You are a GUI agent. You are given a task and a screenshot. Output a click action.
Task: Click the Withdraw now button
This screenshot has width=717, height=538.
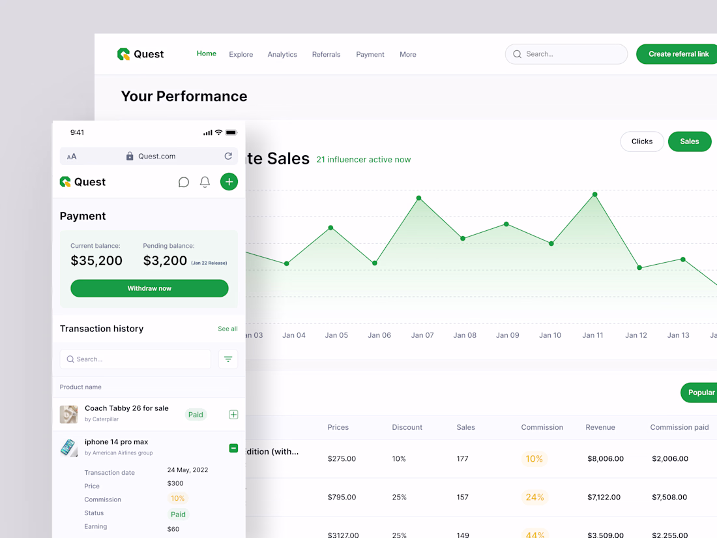coord(149,288)
